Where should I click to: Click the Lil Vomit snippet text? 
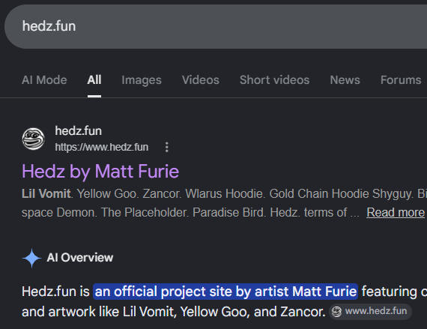tap(46, 194)
